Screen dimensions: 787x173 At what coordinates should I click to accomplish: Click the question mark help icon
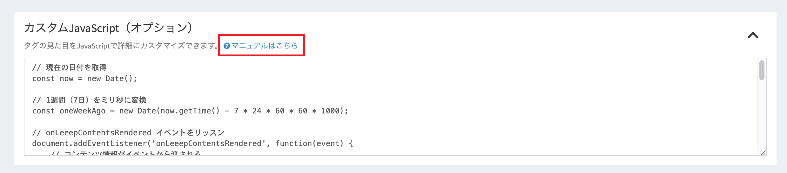pos(227,46)
